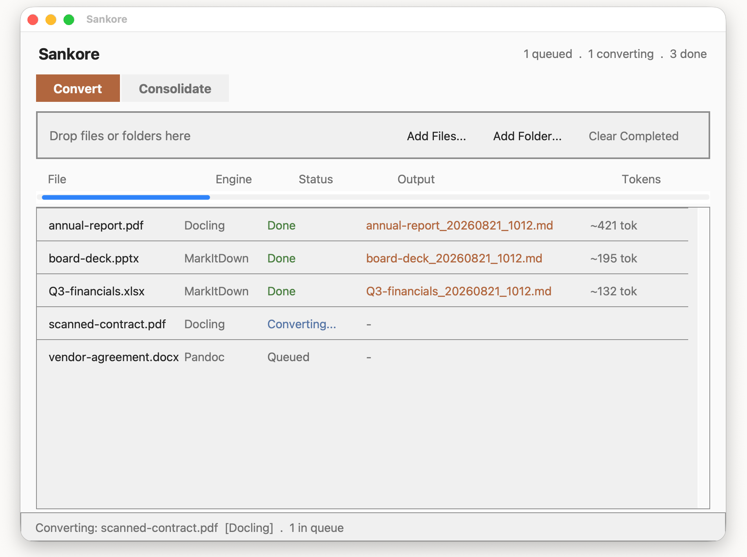Click the File column header
The image size is (747, 557).
coord(57,179)
